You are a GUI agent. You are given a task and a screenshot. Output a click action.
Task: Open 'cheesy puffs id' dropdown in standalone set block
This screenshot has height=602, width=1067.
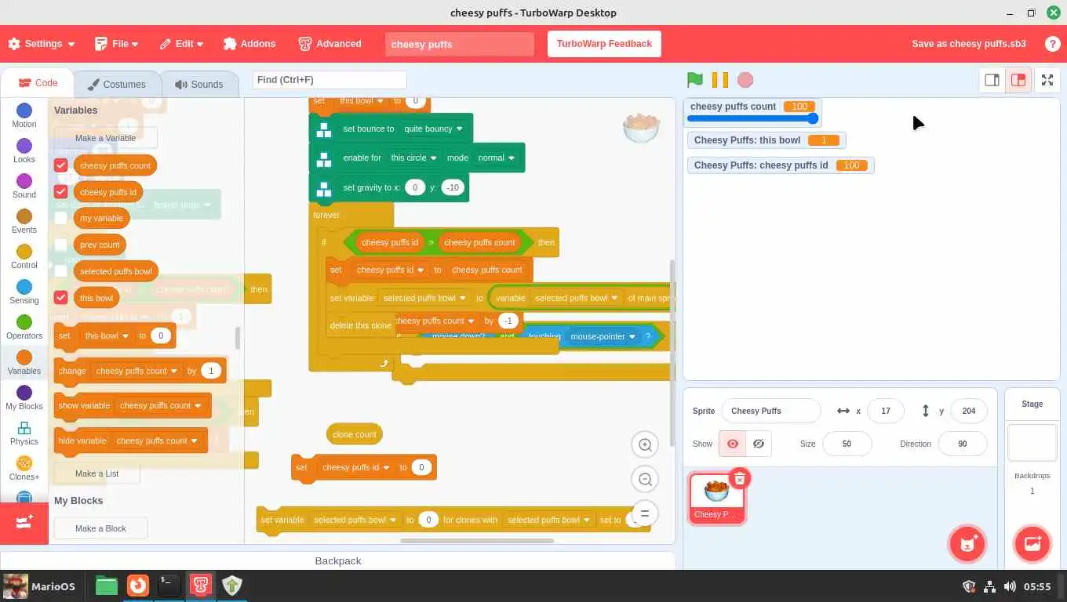[356, 467]
